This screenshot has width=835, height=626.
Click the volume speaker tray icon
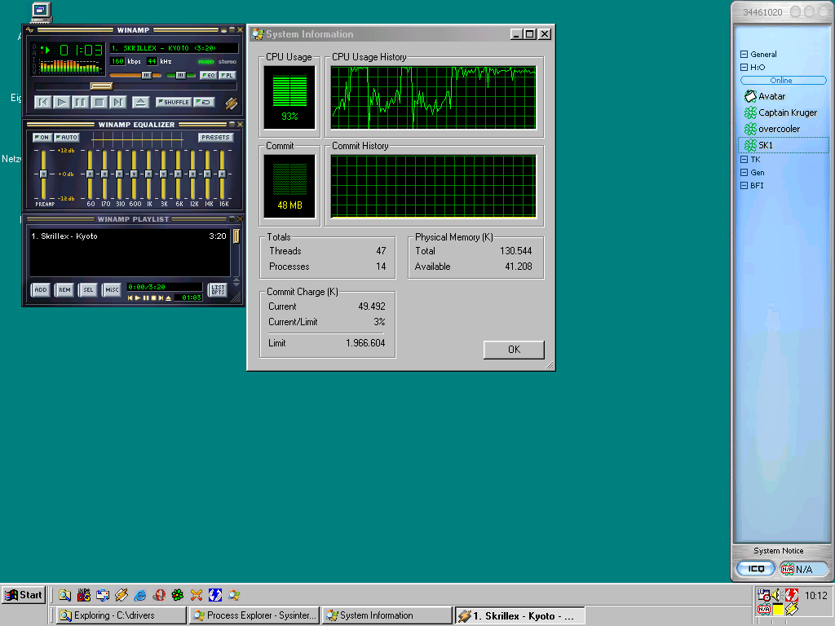776,595
